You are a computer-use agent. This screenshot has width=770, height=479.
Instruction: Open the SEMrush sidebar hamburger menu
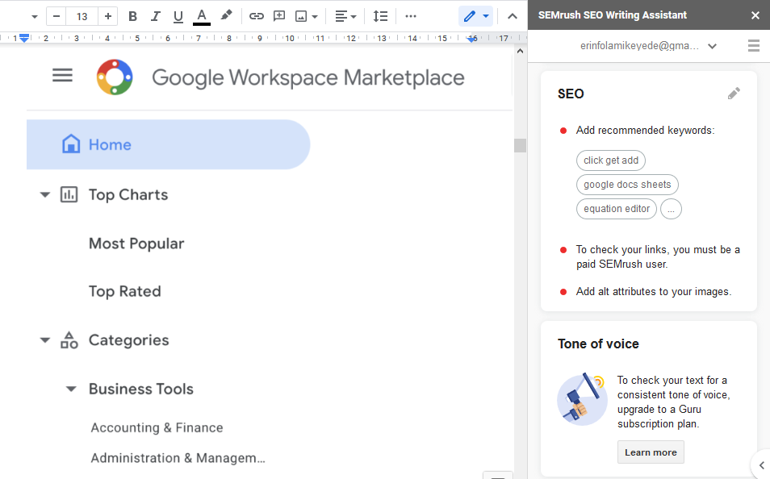pos(754,46)
